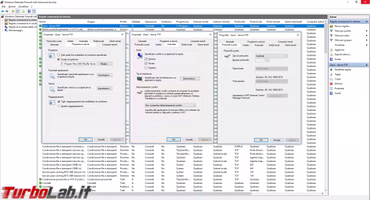370x200 pixels.
Task: Click the Export list toolbar icon
Action: tap(23, 11)
